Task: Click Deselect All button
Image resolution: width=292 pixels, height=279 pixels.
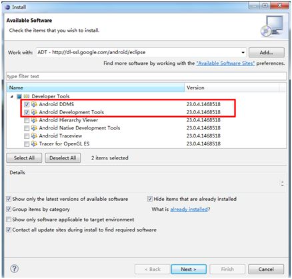Action: coord(63,158)
